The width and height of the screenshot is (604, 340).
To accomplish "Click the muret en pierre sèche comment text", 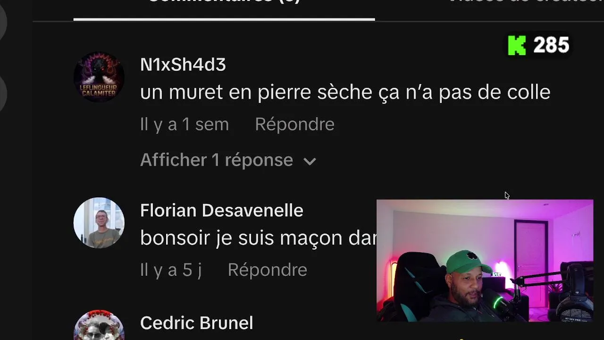I will 345,92.
